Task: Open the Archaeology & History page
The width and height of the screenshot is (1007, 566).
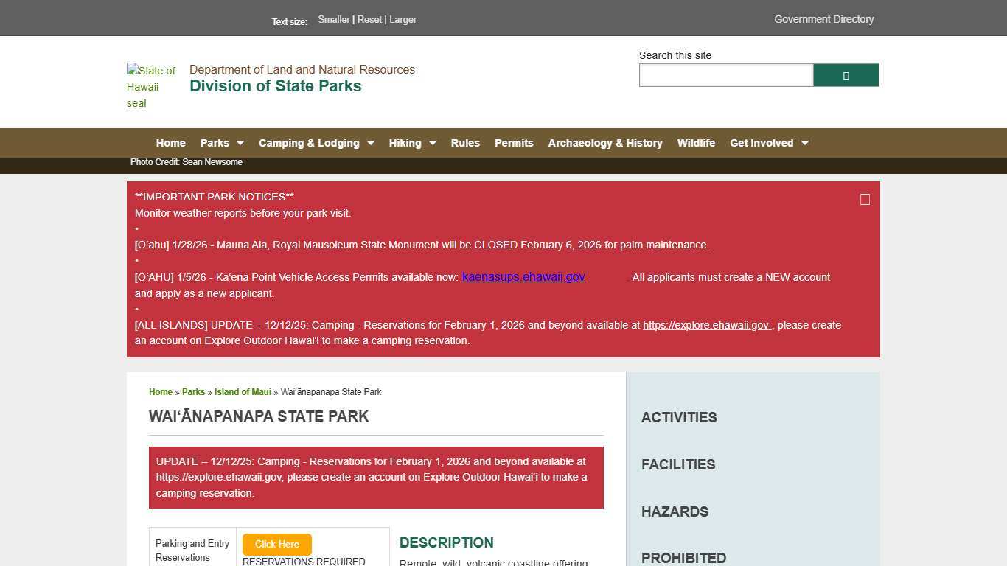Action: [604, 143]
